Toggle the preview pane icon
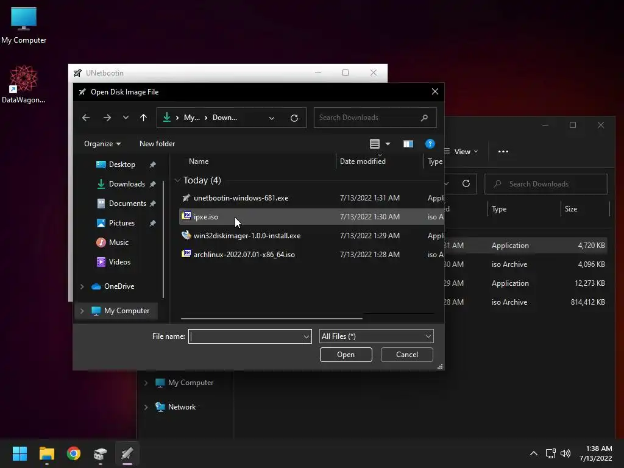 coord(408,144)
